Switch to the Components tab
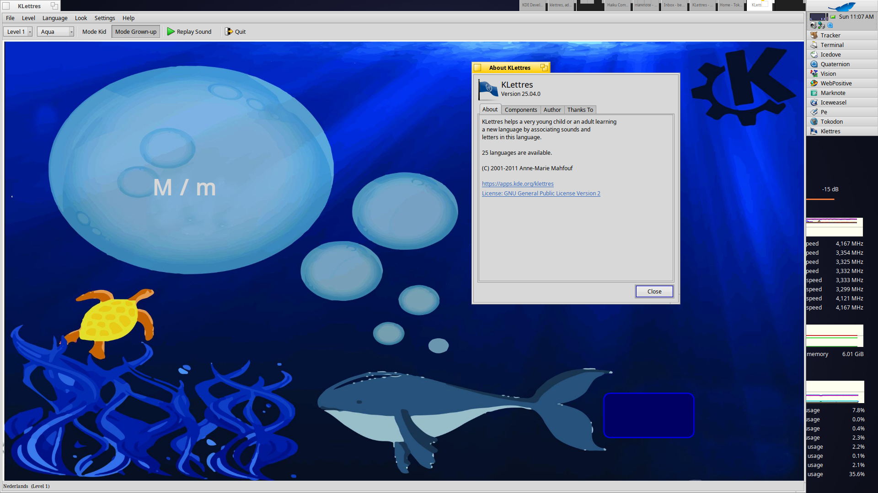 520,110
